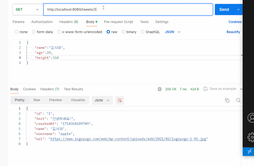Select the GraphQL body type
The height and width of the screenshot is (166, 254).
click(142, 32)
